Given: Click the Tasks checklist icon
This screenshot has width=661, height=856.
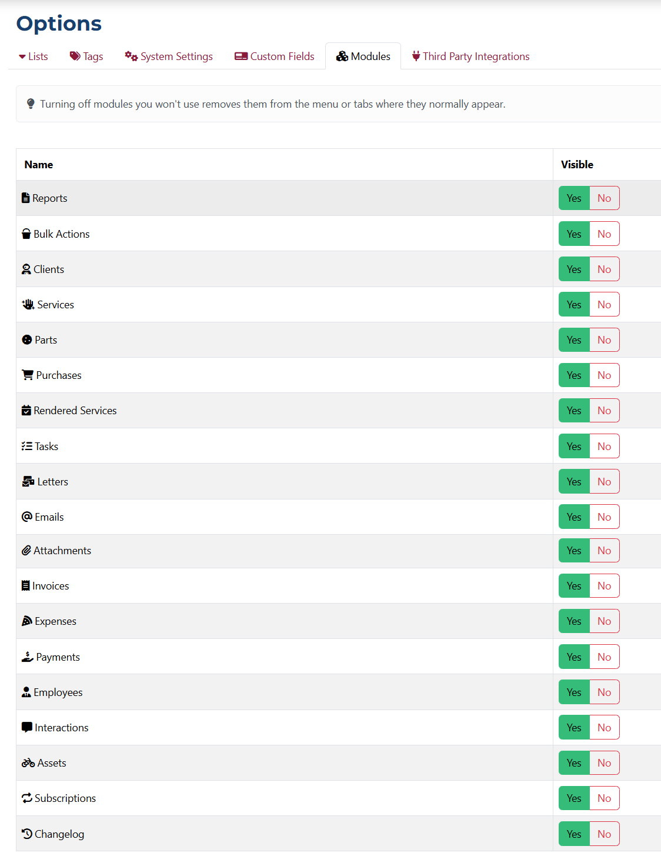Looking at the screenshot, I should pos(26,446).
